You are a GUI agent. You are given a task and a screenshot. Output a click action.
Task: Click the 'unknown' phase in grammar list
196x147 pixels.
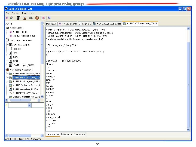click(x=50, y=114)
